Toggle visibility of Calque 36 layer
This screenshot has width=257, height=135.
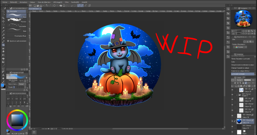232,116
